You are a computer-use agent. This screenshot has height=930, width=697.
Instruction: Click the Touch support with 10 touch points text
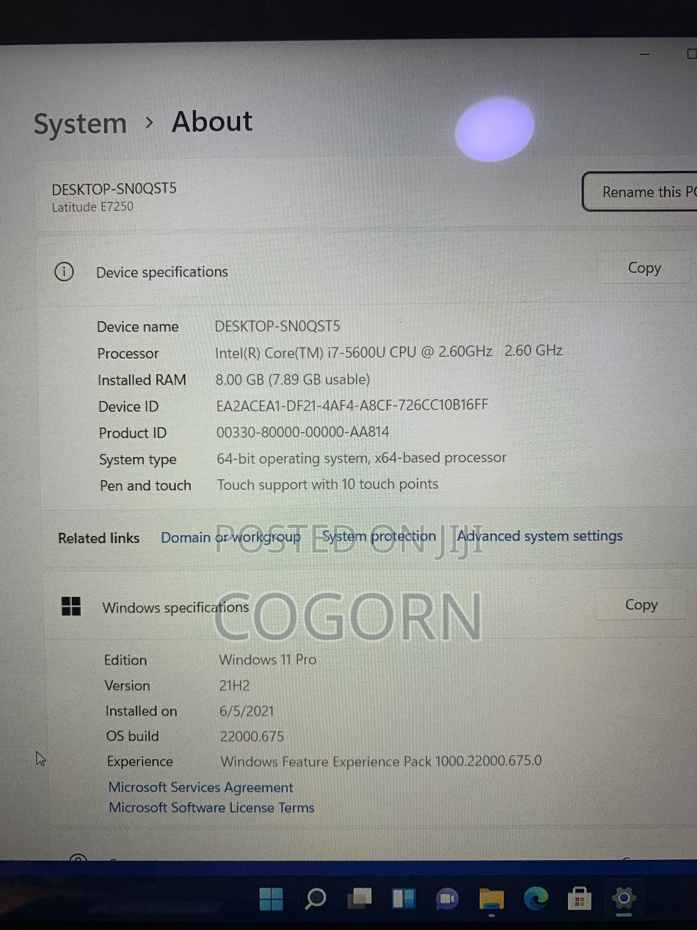[328, 484]
